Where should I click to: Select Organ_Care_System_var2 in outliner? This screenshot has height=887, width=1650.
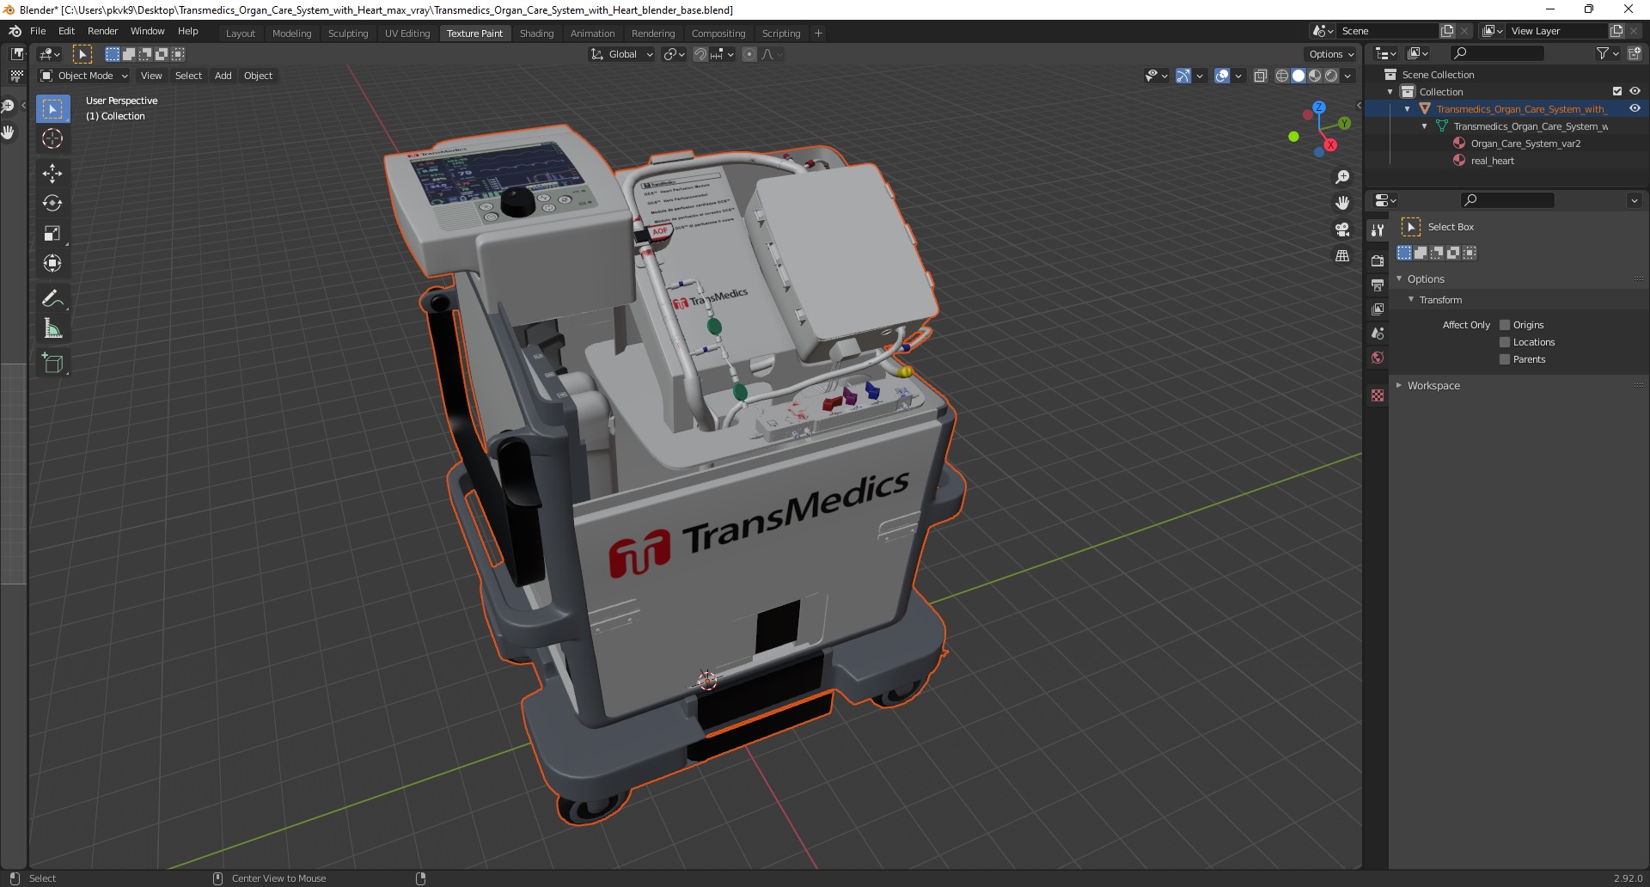[1525, 144]
